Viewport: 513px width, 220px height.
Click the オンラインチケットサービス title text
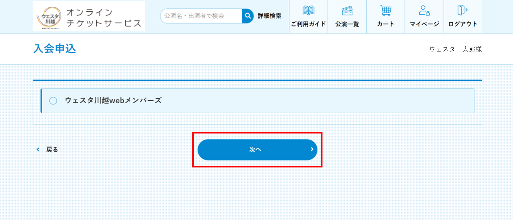pyautogui.click(x=104, y=18)
